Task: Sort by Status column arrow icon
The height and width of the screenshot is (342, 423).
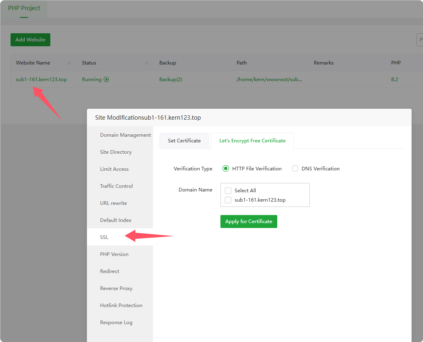Action: coord(147,63)
